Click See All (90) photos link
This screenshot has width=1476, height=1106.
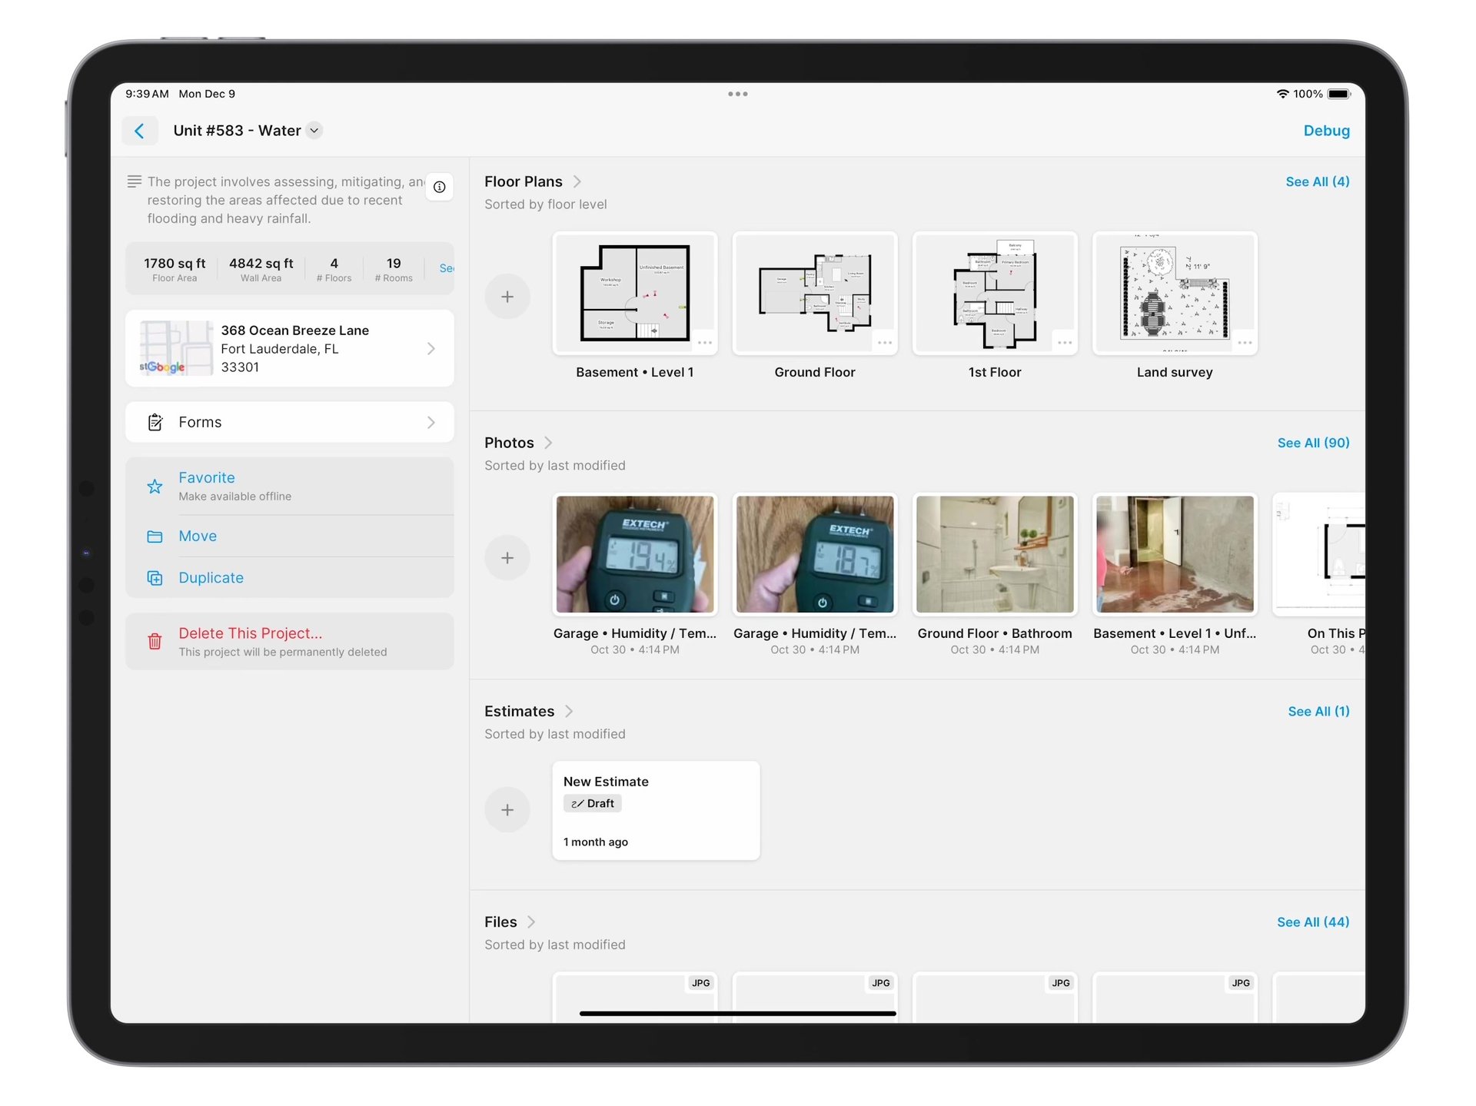[1313, 443]
